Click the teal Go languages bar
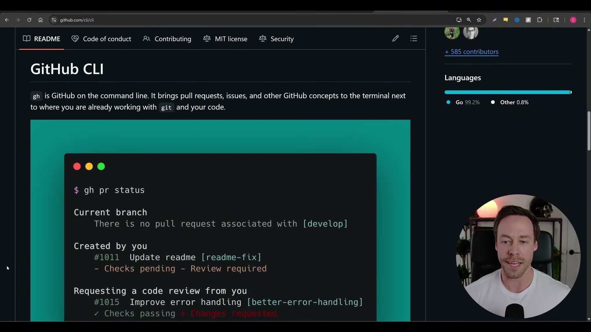This screenshot has height=332, width=591. [x=507, y=92]
